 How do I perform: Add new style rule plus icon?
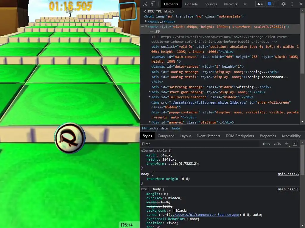(x=287, y=144)
